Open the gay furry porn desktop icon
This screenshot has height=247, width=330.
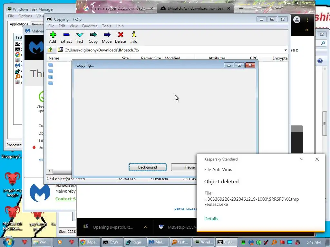pyautogui.click(x=37, y=221)
